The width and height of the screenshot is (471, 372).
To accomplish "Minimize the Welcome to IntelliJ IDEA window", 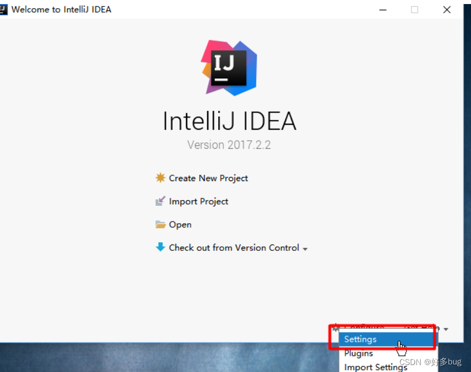I will pyautogui.click(x=383, y=10).
